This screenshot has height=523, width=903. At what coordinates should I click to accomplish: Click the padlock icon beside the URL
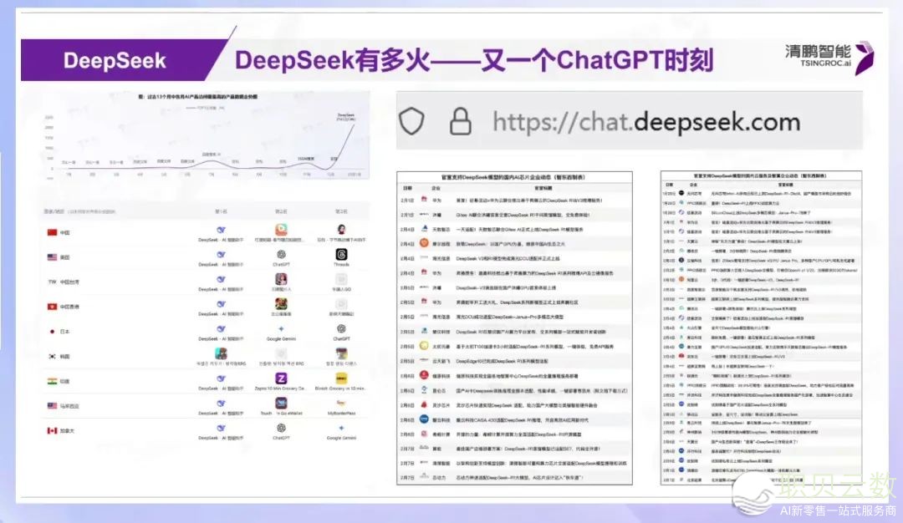[x=460, y=121]
